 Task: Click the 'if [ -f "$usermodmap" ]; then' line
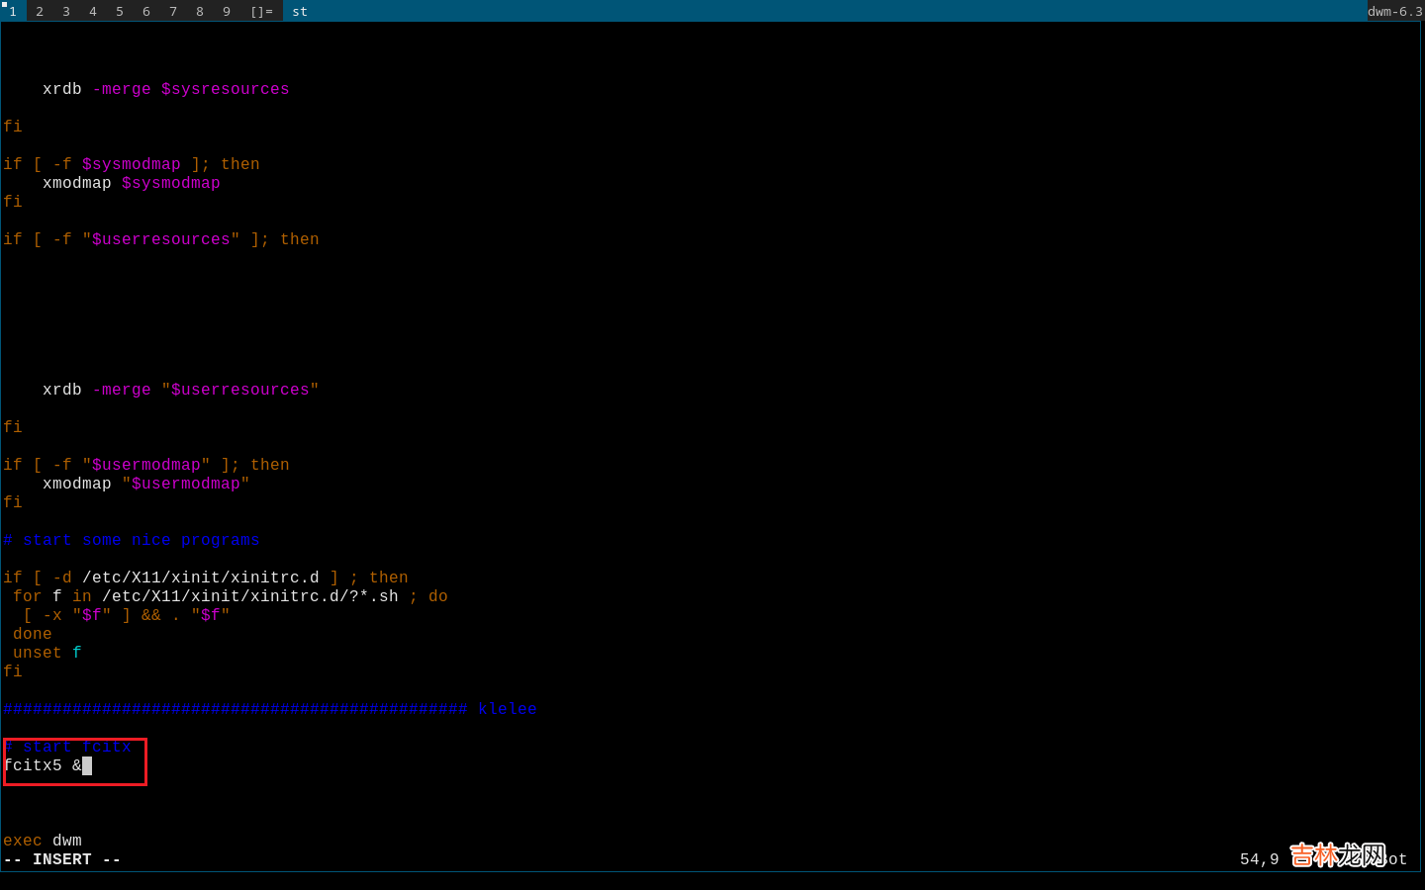[x=146, y=465]
